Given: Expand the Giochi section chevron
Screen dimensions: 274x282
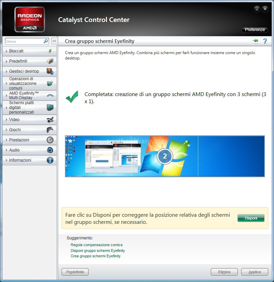Looking at the screenshot, I should point(6,130).
